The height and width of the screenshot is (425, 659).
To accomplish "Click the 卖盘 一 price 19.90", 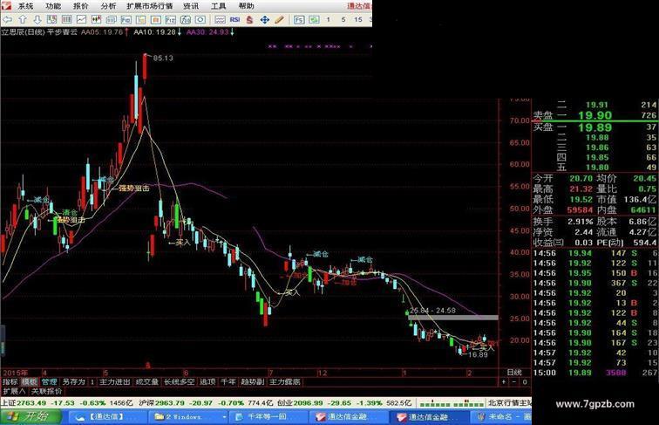I will 594,115.
